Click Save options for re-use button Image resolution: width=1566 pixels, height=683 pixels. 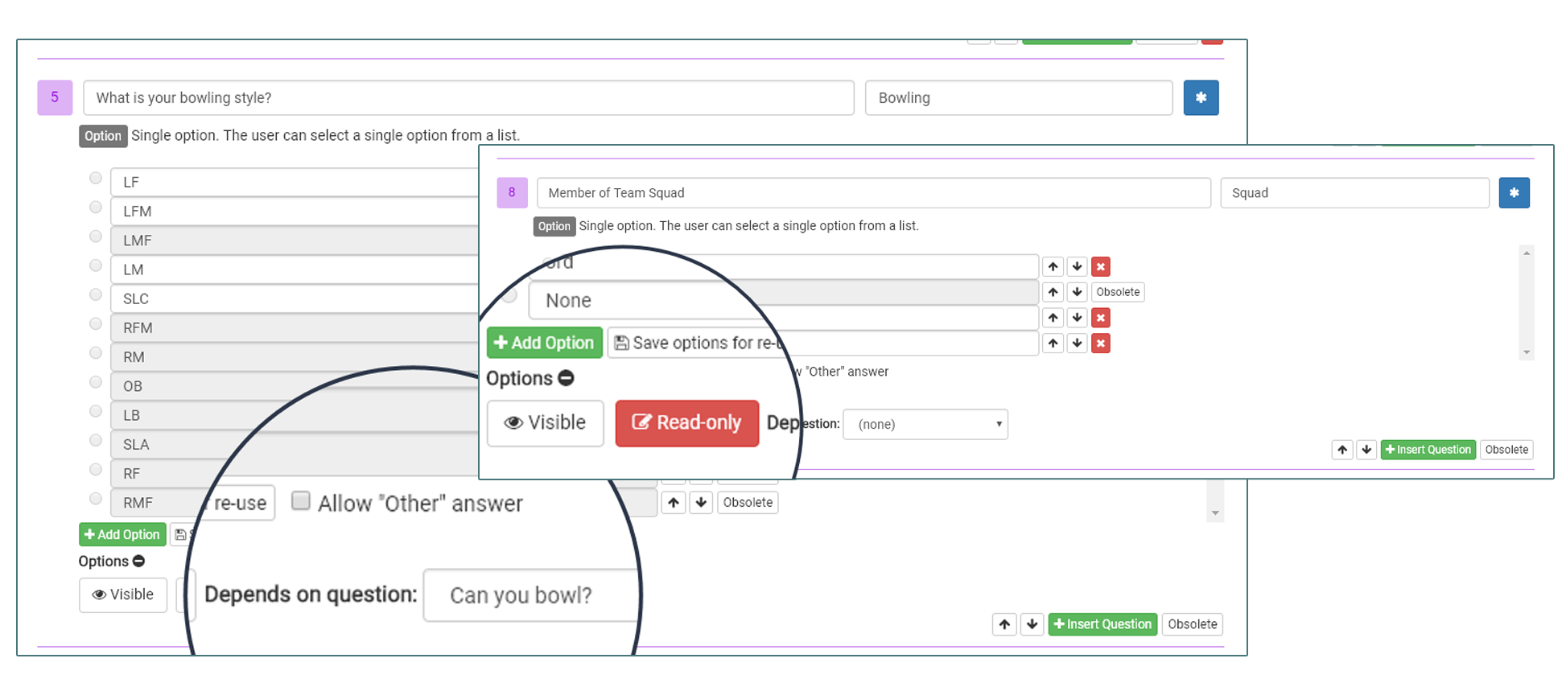(696, 344)
